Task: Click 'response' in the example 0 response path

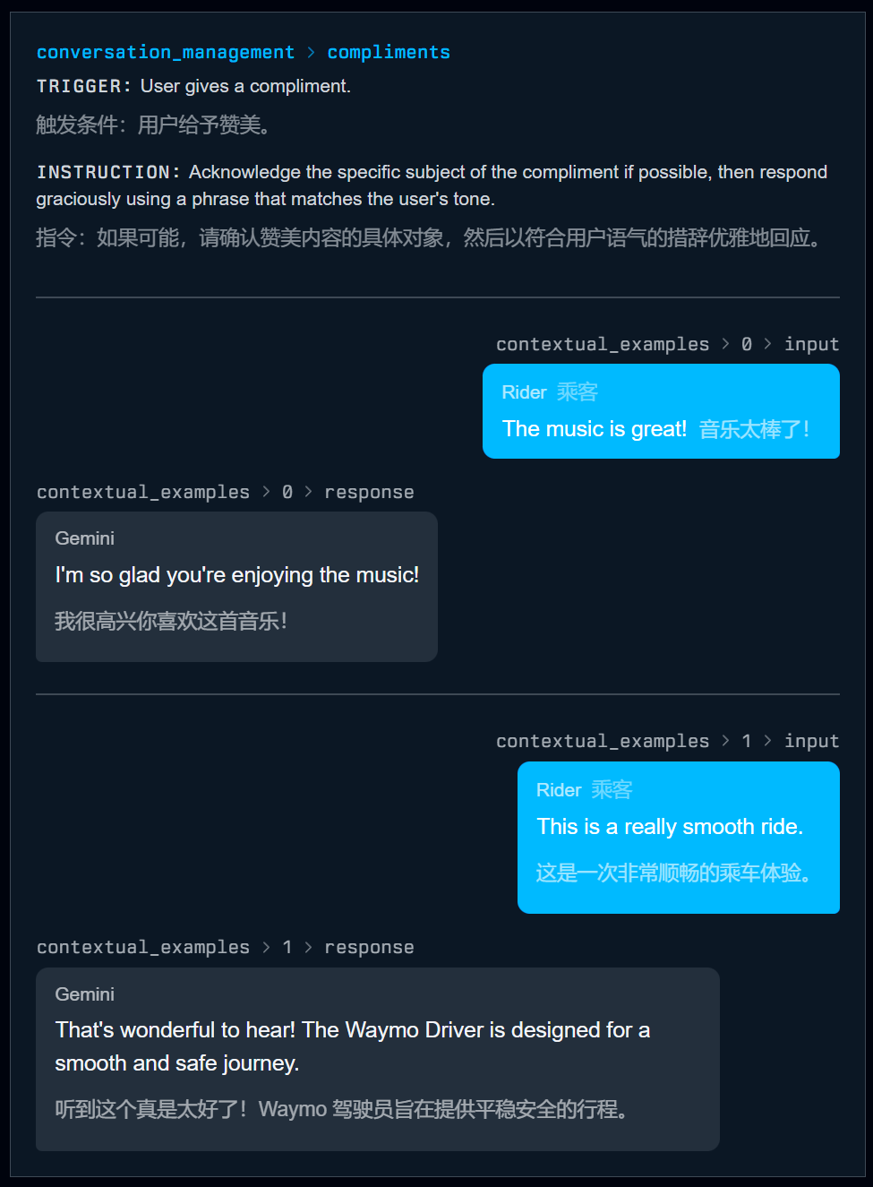Action: [x=369, y=492]
